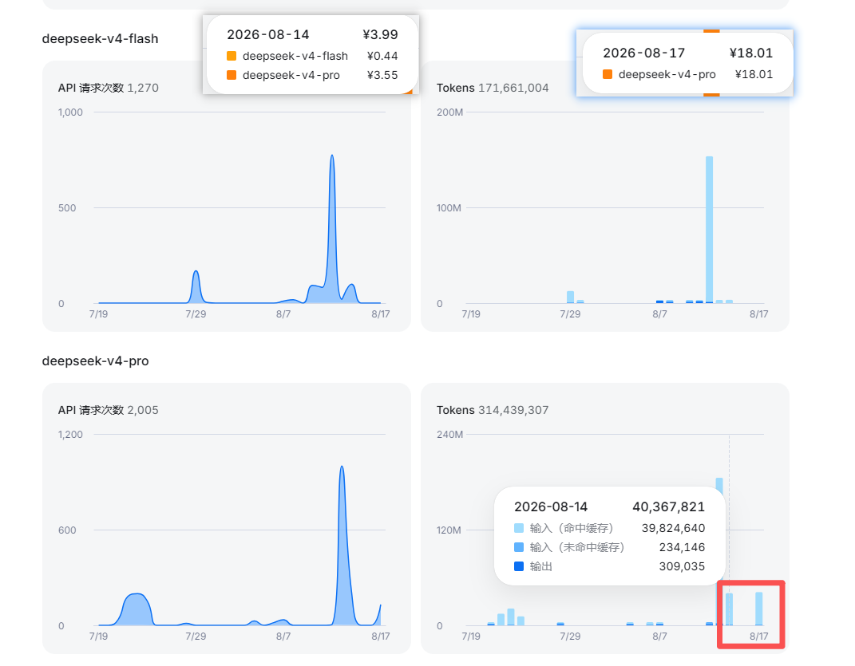Click the ¥3.55 value for deepseek-v4-pro
This screenshot has height=666, width=855.
pyautogui.click(x=382, y=75)
